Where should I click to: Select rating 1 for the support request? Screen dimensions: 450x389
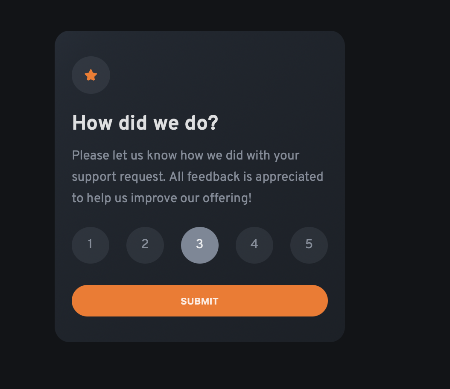(91, 245)
